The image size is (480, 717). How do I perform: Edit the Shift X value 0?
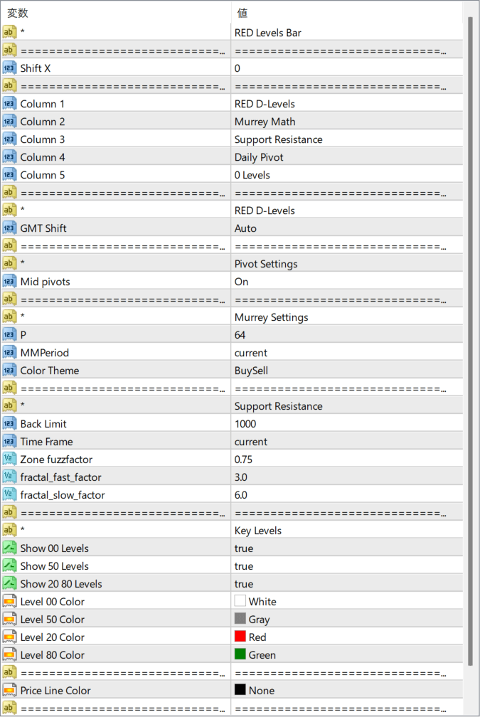(238, 68)
